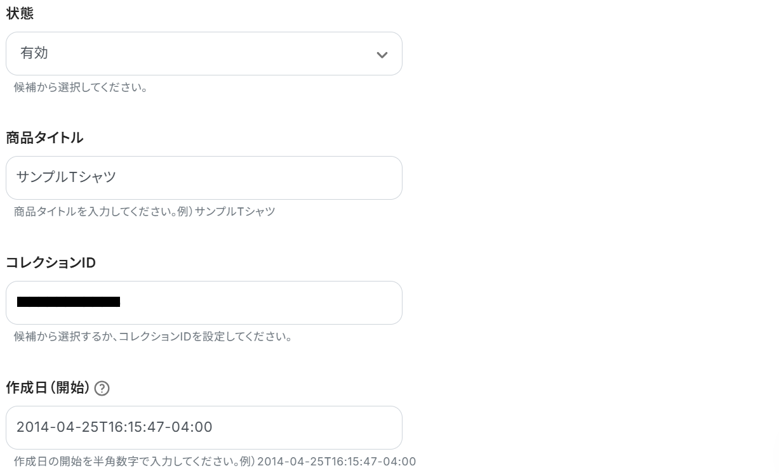Expand the 状態 dropdown chevron arrow
779x473 pixels.
pos(382,55)
